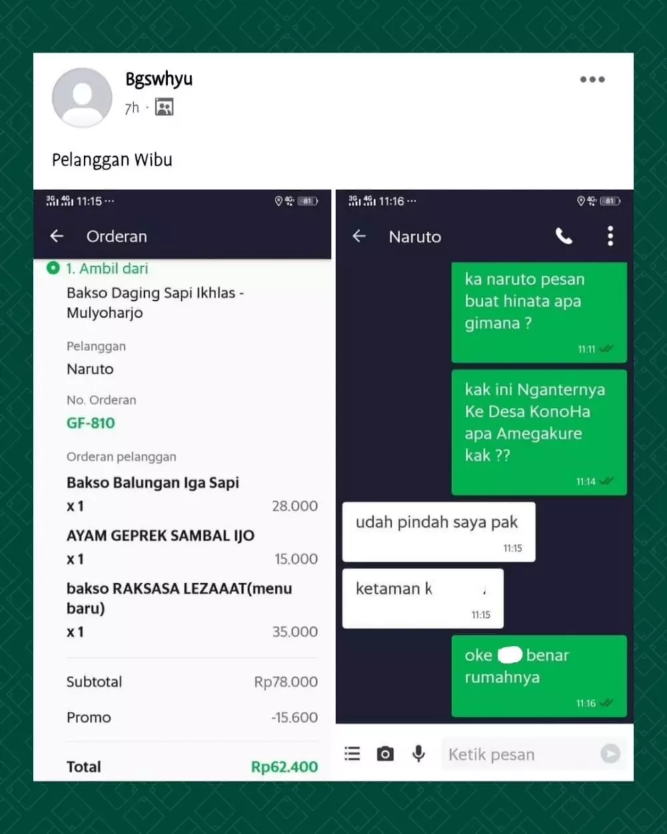Open chat overflow menu with vertical dots

(x=610, y=236)
